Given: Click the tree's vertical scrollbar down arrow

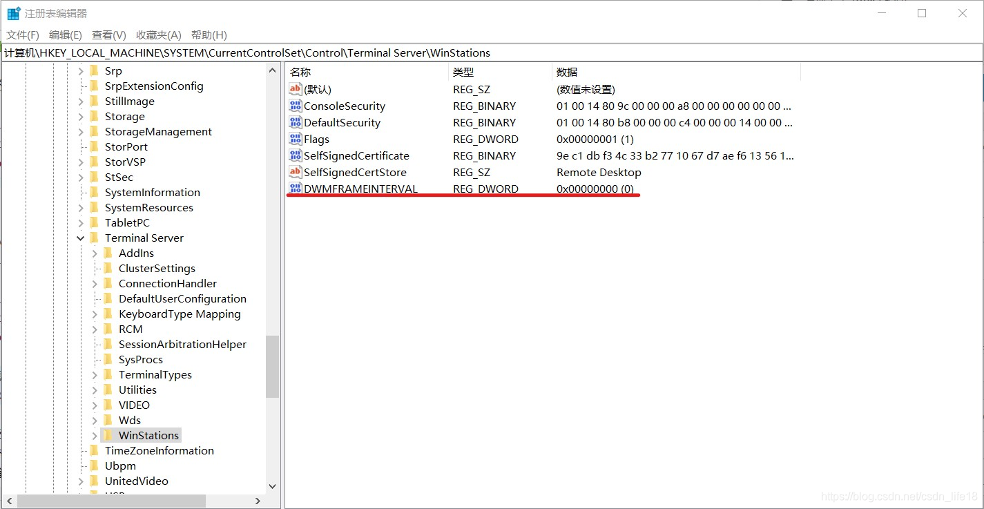Looking at the screenshot, I should coord(272,486).
